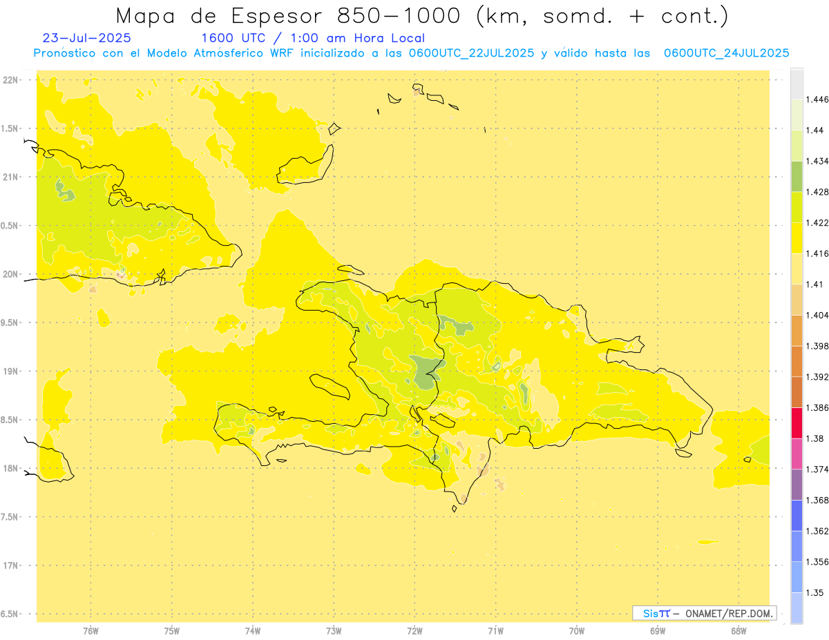
Task: Click the lime legend swatch between 1.428 and 1.422
Action: click(x=797, y=207)
